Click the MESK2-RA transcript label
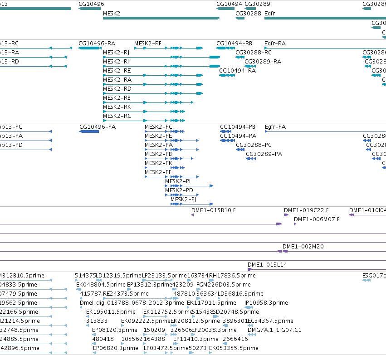This screenshot has width=386, height=355. click(117, 80)
